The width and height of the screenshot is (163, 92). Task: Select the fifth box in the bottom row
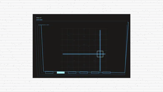tap(95, 73)
